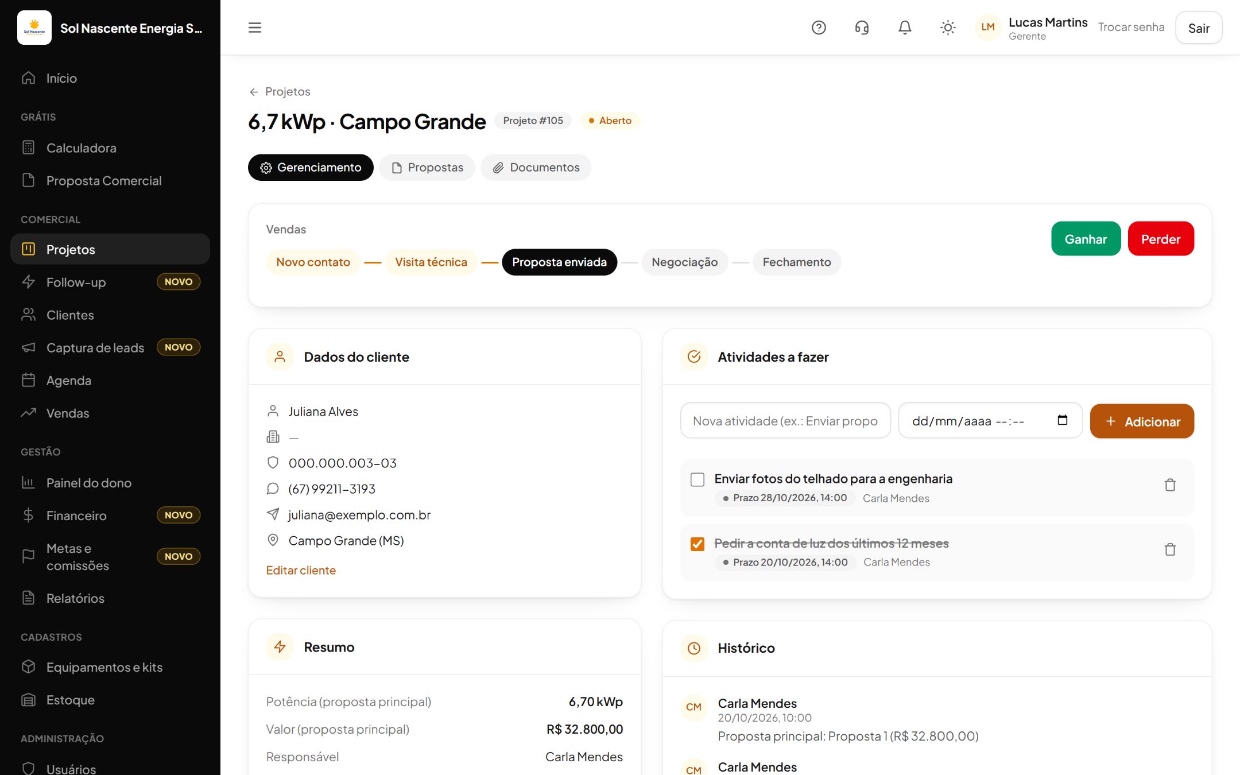Move project to Negociação stage
The image size is (1240, 775).
(x=685, y=262)
